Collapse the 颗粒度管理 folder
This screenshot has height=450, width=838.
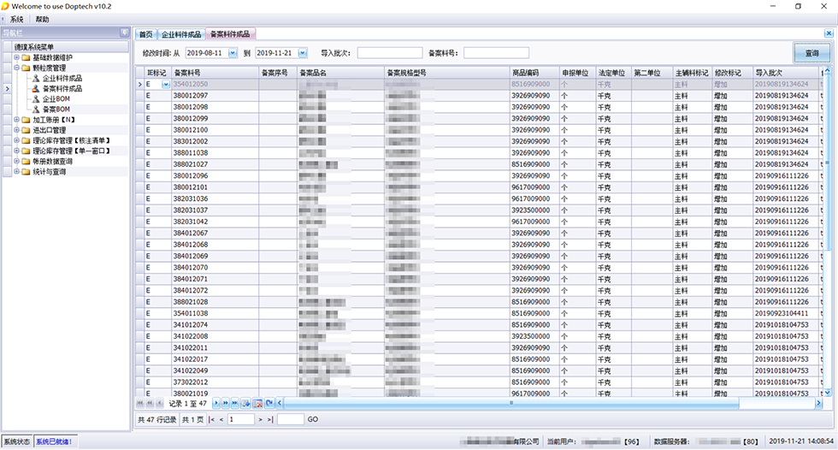16,68
